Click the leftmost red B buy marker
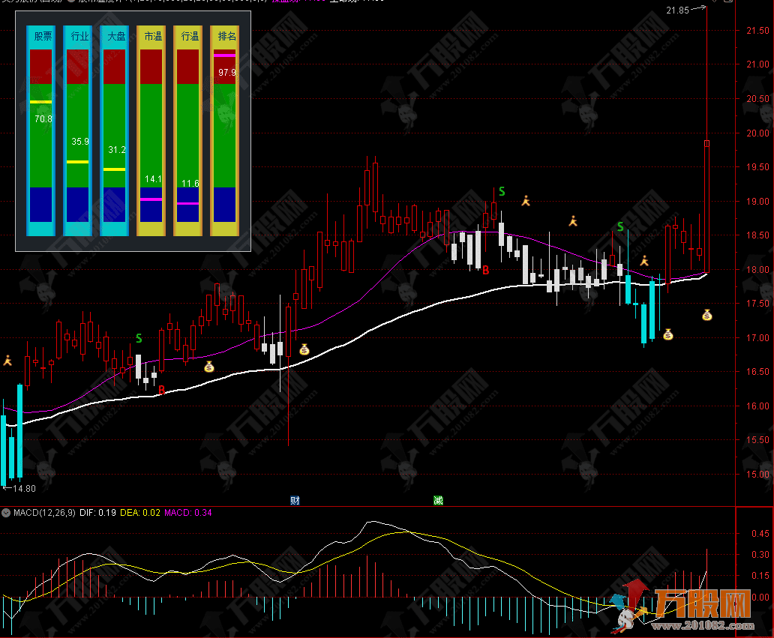This screenshot has height=638, width=774. 161,389
